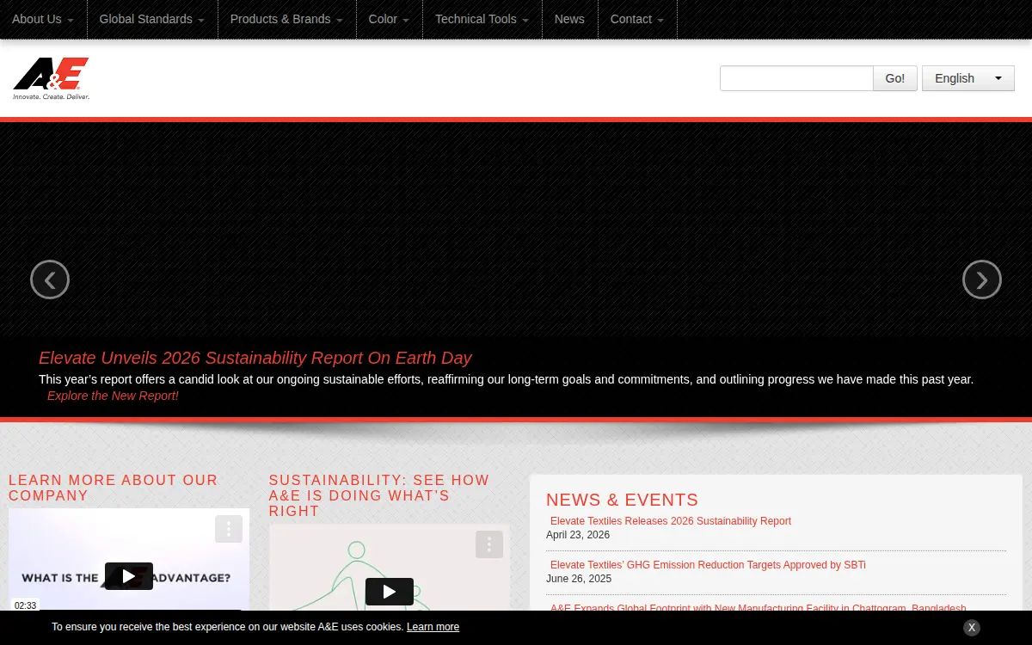1032x645 pixels.
Task: Select the April 23, 2026 date text
Action: point(578,535)
